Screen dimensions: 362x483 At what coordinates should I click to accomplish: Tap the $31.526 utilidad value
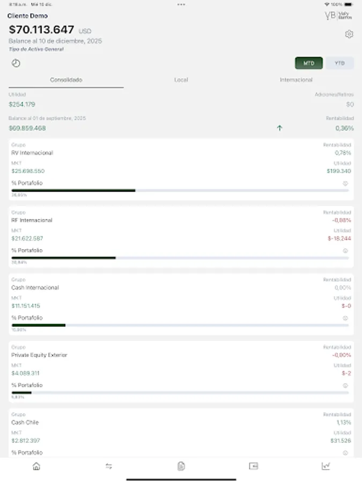(341, 441)
